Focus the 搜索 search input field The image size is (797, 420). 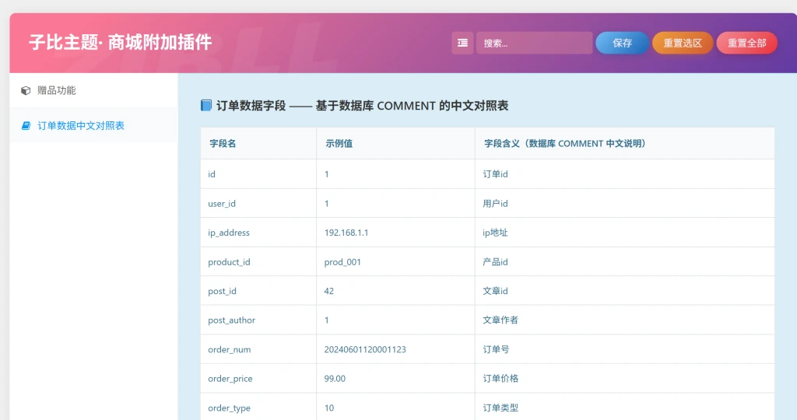534,43
